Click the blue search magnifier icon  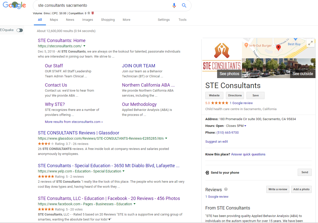pos(184,5)
